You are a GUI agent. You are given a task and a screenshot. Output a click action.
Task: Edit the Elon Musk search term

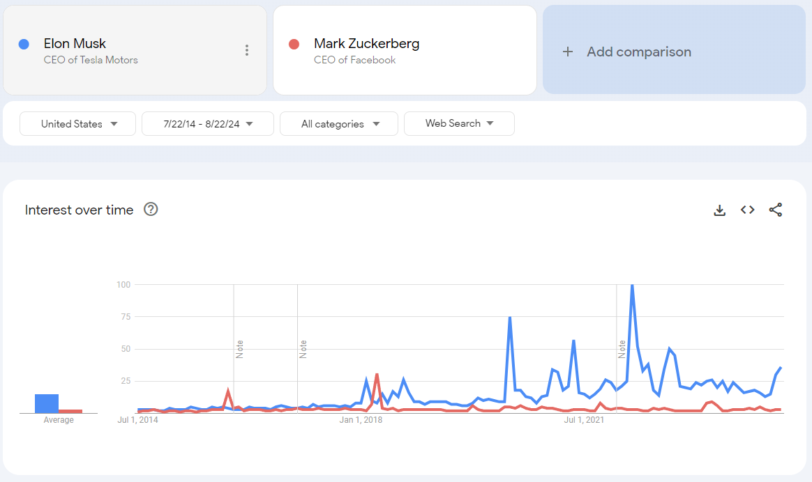[x=75, y=44]
